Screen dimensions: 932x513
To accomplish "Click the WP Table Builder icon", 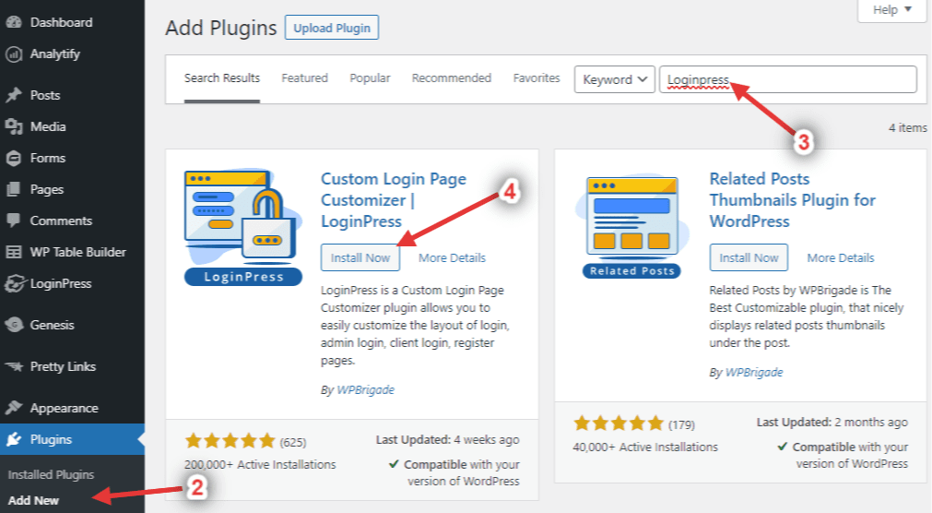I will point(13,252).
